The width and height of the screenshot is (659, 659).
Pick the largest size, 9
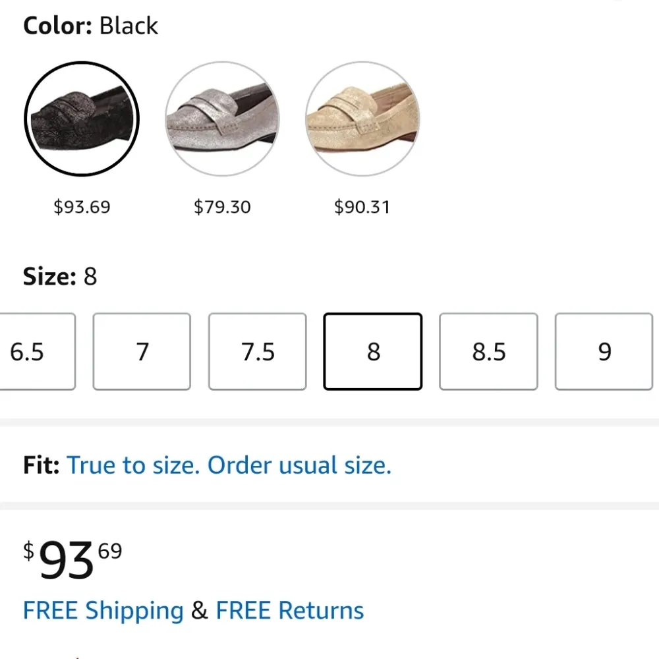tap(604, 351)
